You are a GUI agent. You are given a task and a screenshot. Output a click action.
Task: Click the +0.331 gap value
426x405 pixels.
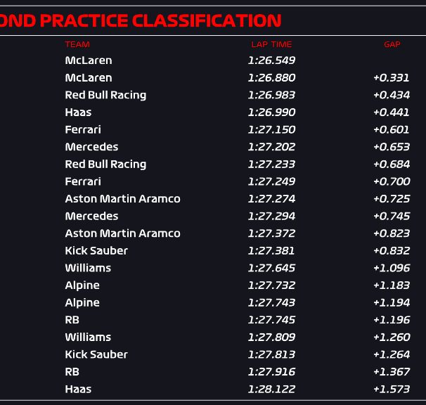coord(392,78)
